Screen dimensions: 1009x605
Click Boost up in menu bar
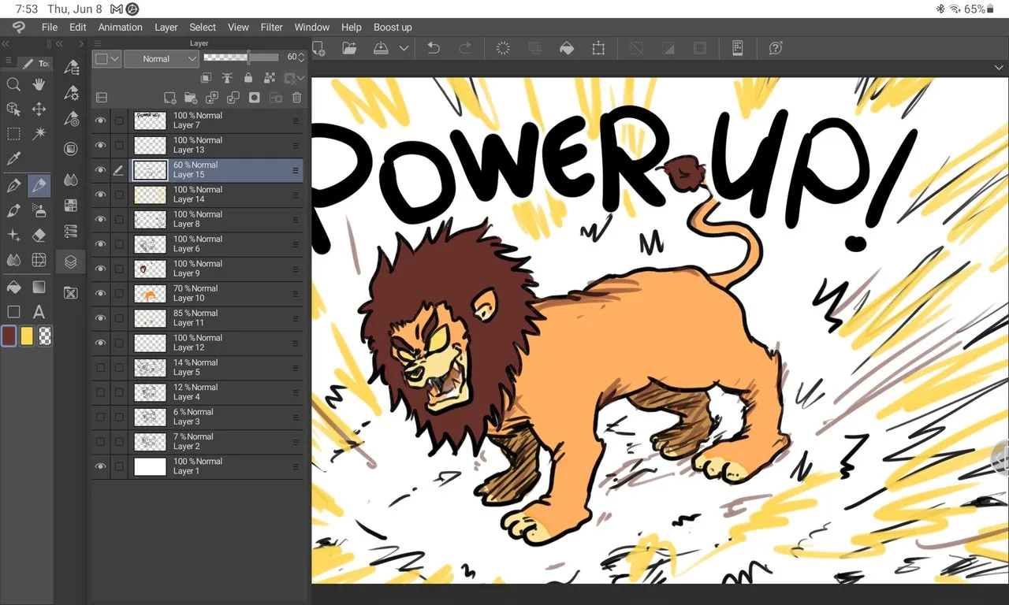click(393, 27)
